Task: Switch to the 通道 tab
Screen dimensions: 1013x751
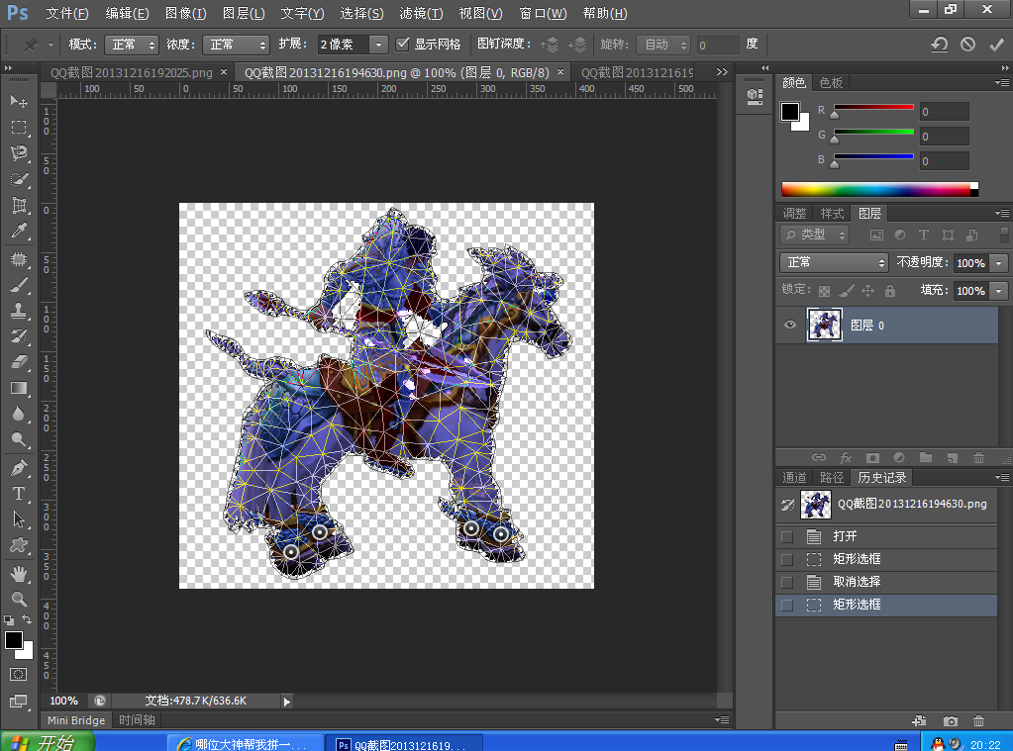Action: coord(794,477)
